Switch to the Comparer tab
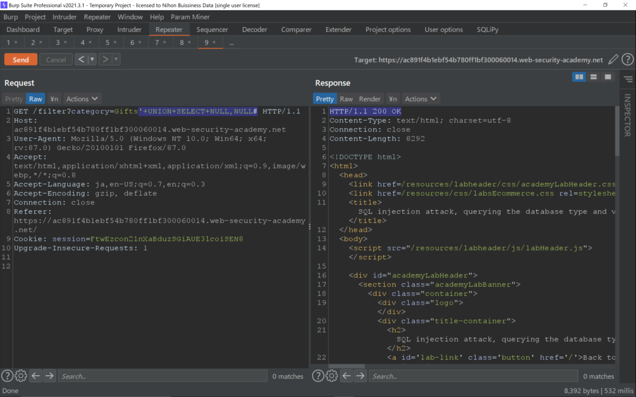Screen dimensions: 636x397 [x=296, y=30]
